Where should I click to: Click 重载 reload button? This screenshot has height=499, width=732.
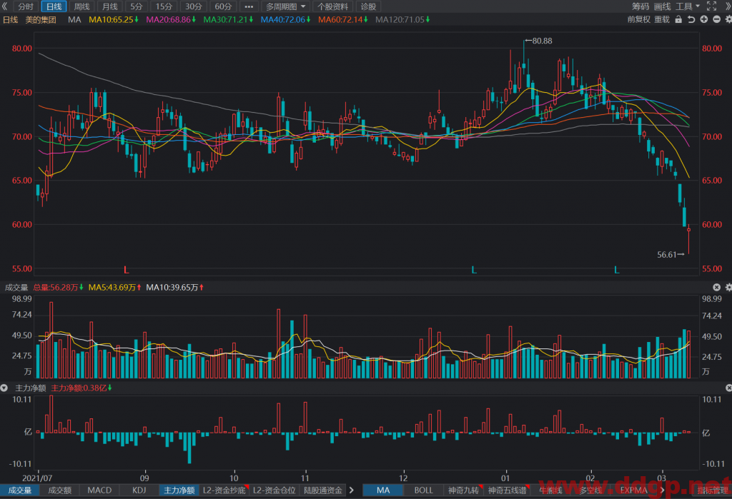pos(662,19)
